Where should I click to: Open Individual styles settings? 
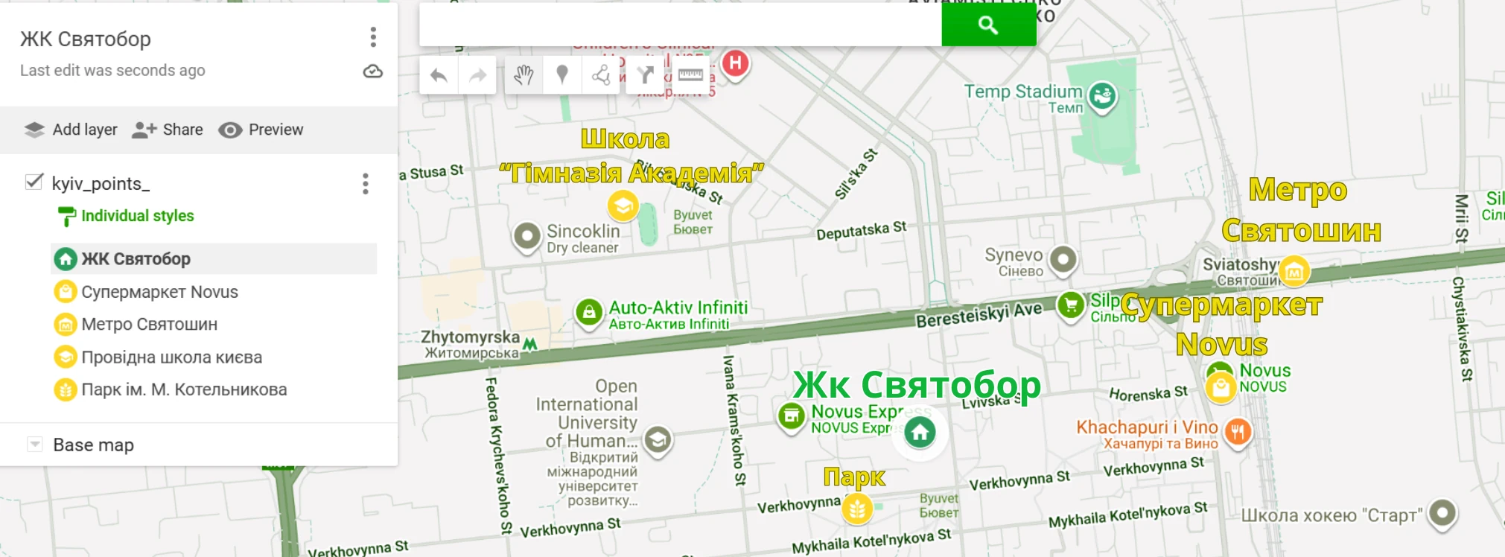[x=137, y=216]
